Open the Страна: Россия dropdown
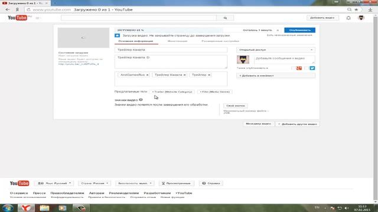Screen dimensions: 378x212 [x=94, y=183]
